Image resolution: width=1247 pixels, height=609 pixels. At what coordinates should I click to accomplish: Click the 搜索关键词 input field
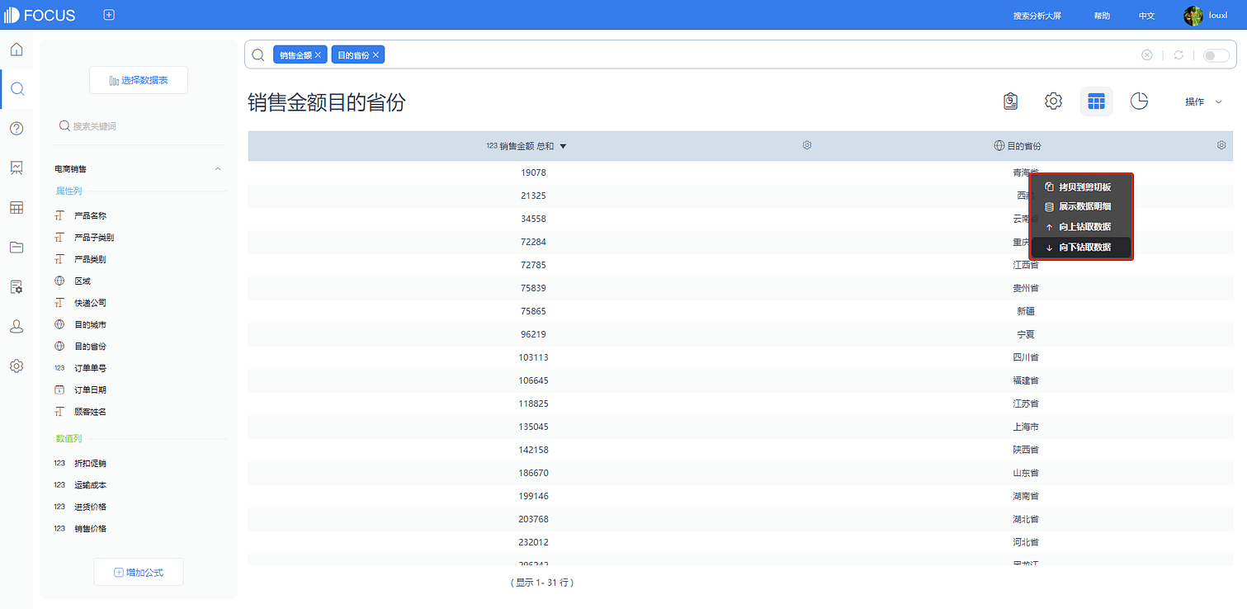(x=139, y=126)
